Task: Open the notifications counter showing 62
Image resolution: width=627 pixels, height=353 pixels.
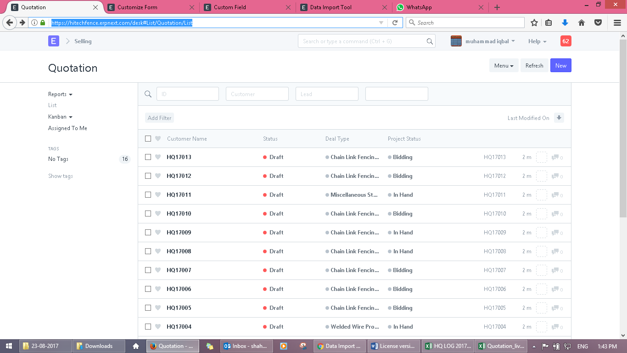Action: [x=565, y=41]
